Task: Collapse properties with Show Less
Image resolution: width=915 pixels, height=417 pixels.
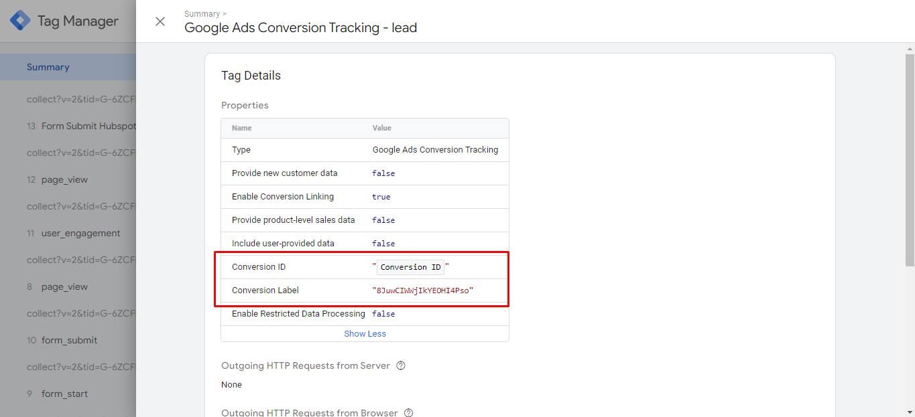Action: tap(365, 333)
